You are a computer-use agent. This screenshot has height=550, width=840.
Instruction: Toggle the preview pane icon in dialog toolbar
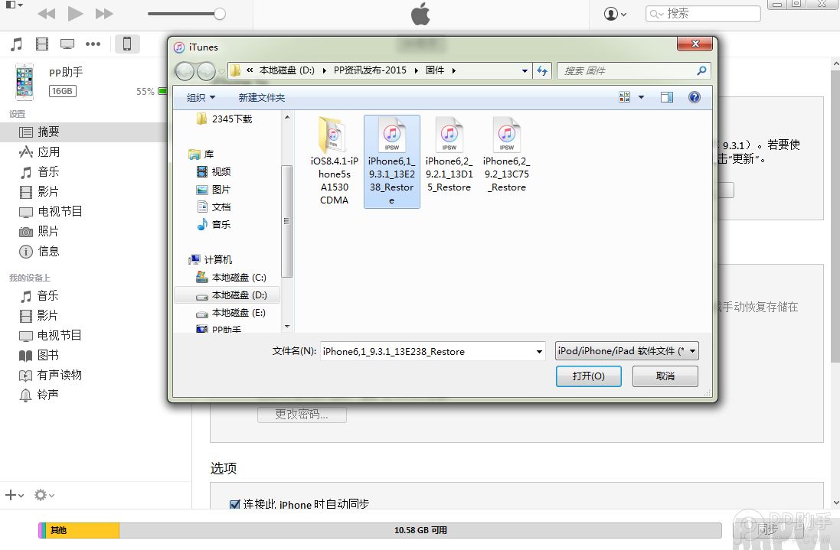665,97
